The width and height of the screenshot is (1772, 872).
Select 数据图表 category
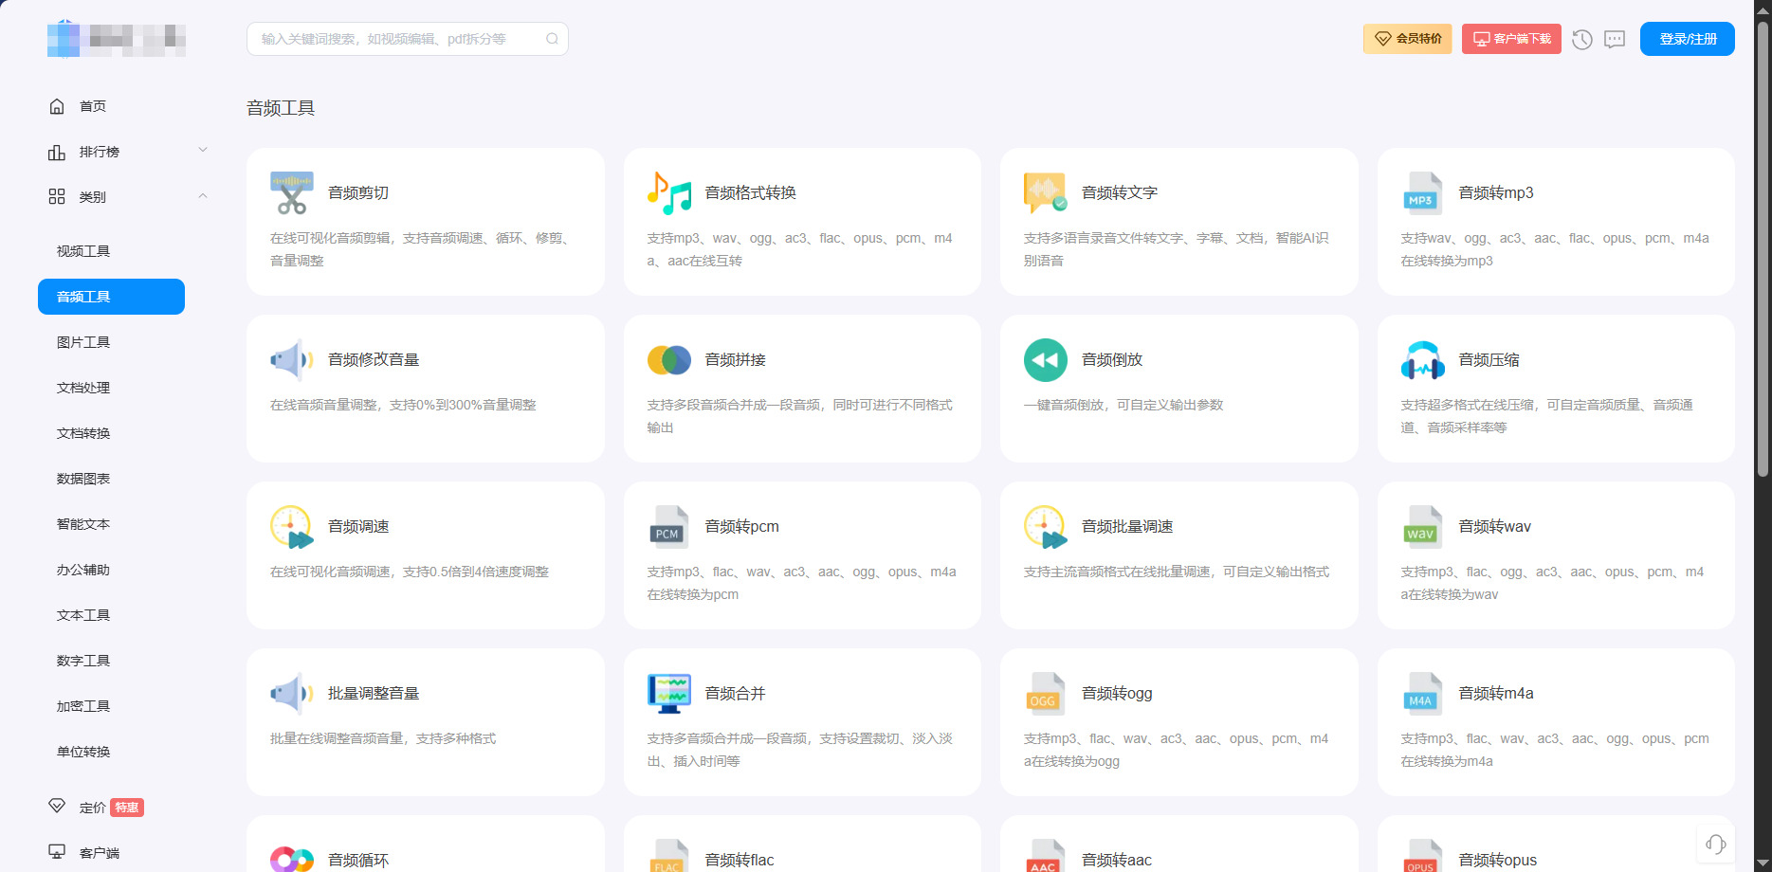point(83,479)
